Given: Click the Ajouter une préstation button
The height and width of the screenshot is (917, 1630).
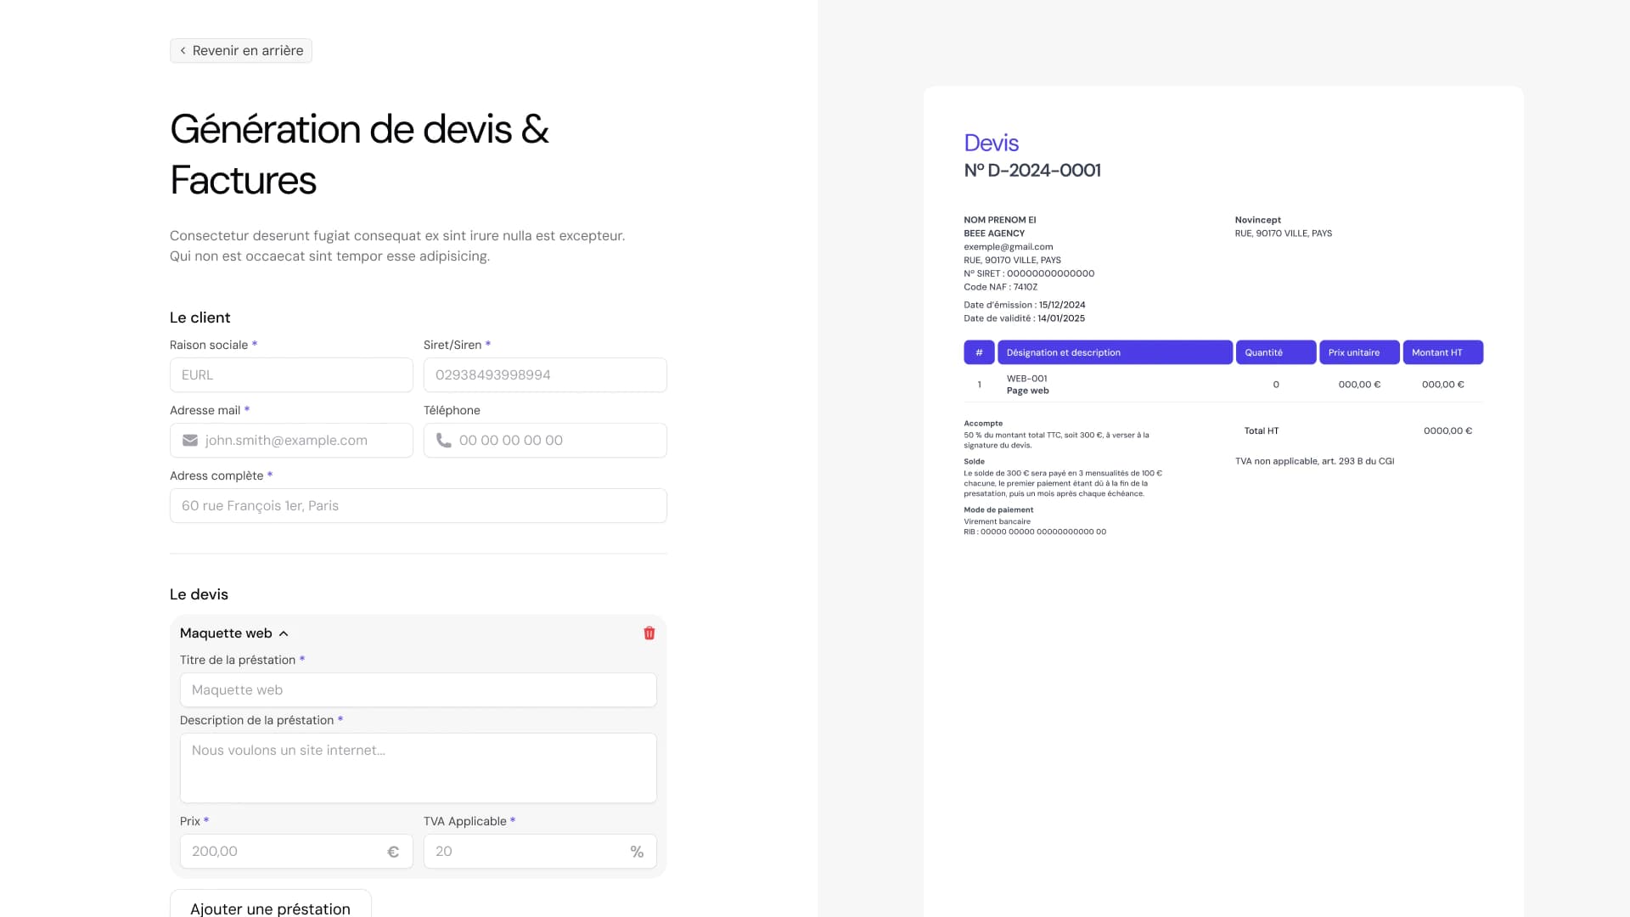Looking at the screenshot, I should coord(269,908).
